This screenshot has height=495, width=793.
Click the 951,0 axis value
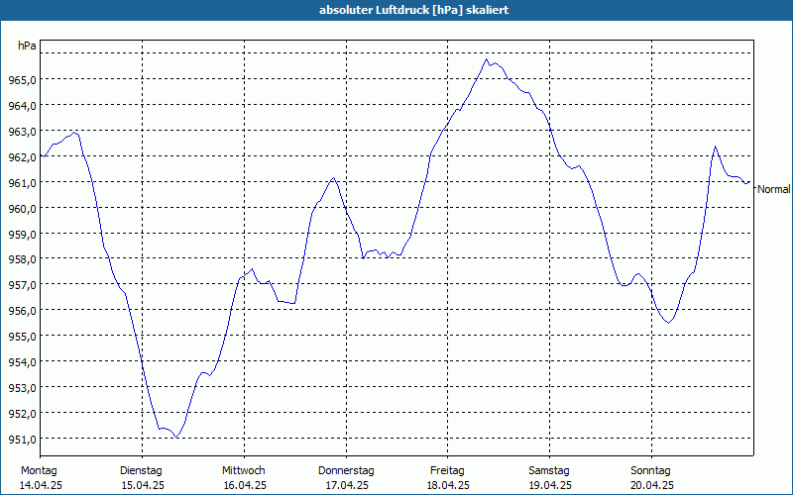pyautogui.click(x=22, y=440)
